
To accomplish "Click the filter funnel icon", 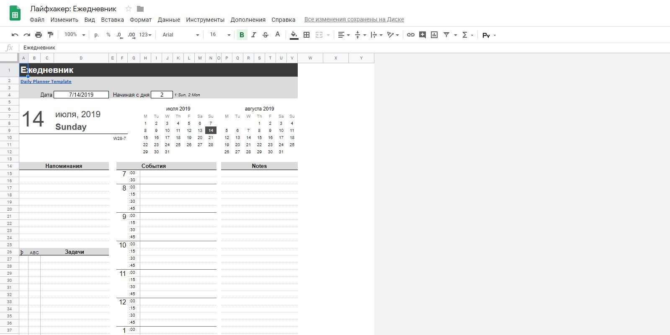I will [x=446, y=35].
